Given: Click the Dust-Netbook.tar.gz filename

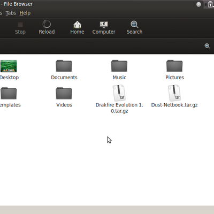Looking at the screenshot, I should coord(174,105).
